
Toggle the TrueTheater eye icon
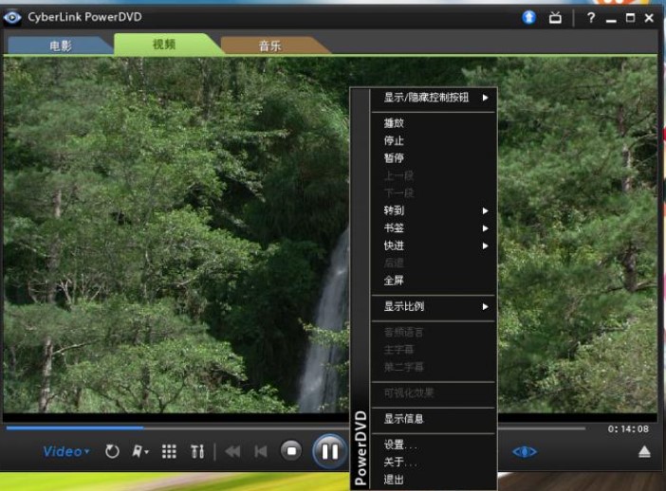tap(525, 452)
